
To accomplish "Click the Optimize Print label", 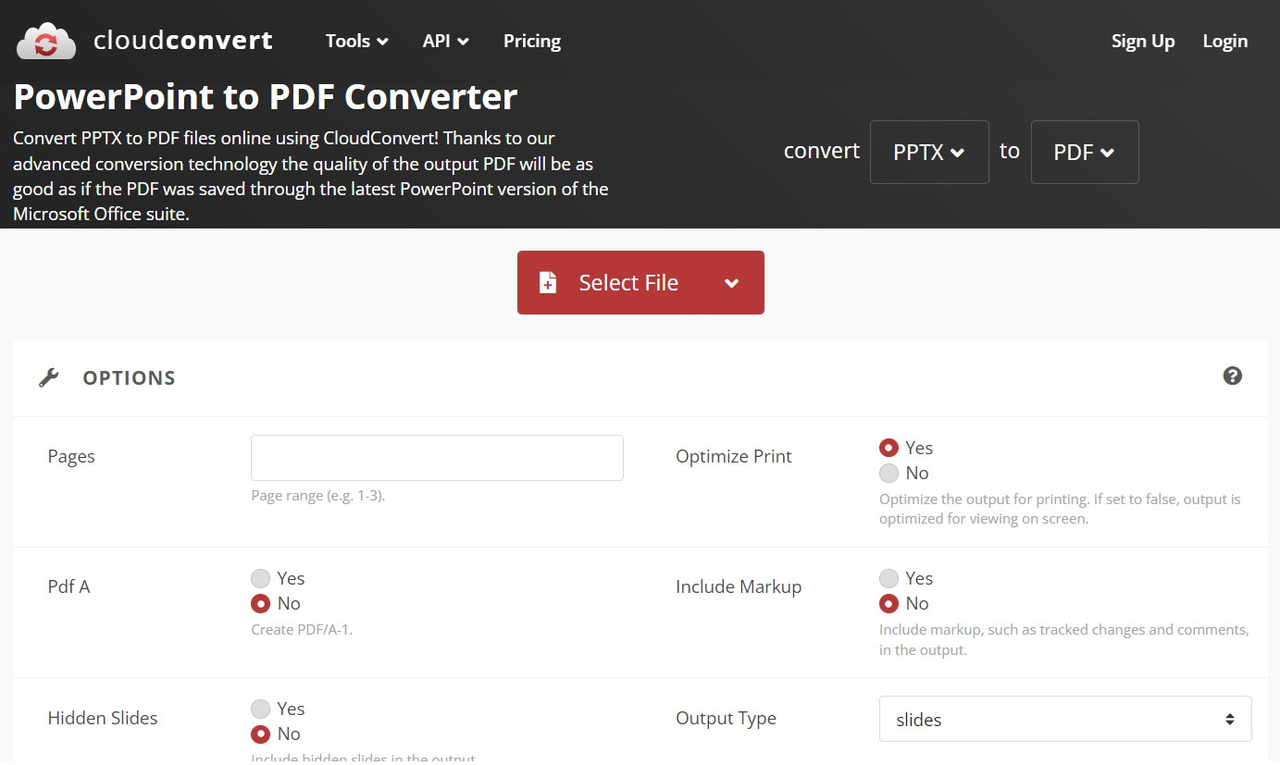I will 734,456.
